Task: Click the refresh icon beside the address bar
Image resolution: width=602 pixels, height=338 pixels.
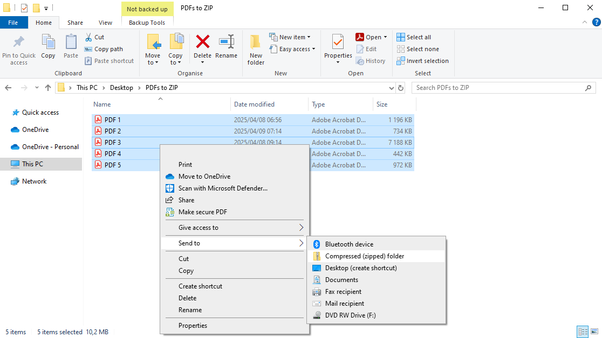Action: point(400,87)
